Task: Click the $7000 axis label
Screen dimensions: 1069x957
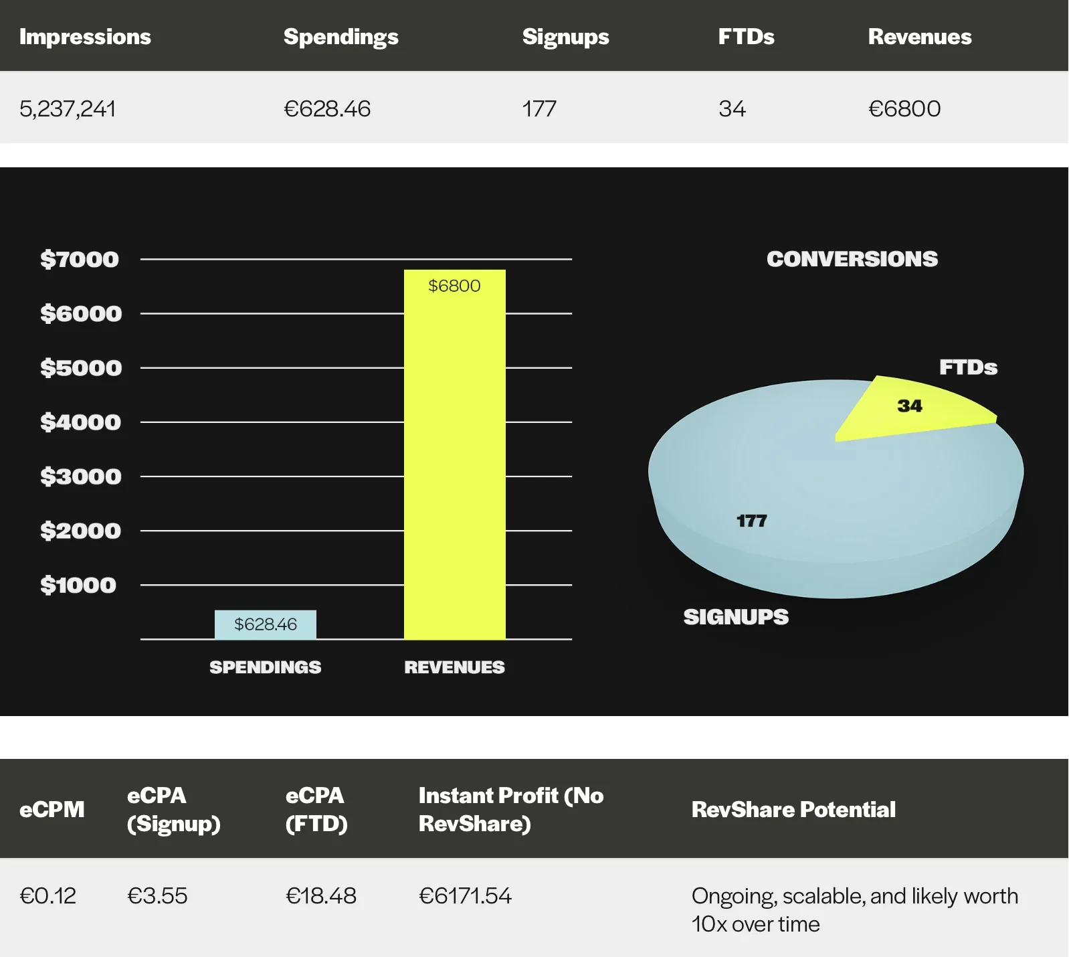Action: [x=80, y=259]
